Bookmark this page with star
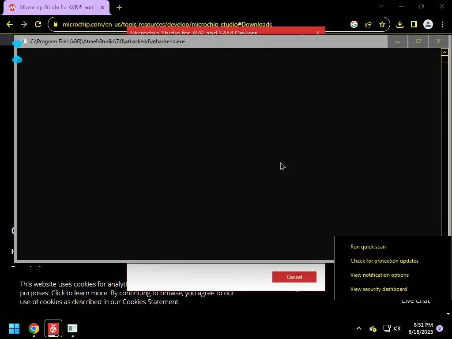This screenshot has width=452, height=339. click(x=382, y=25)
